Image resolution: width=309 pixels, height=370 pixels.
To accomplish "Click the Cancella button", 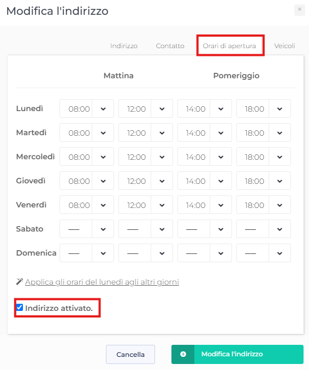I will click(x=130, y=355).
